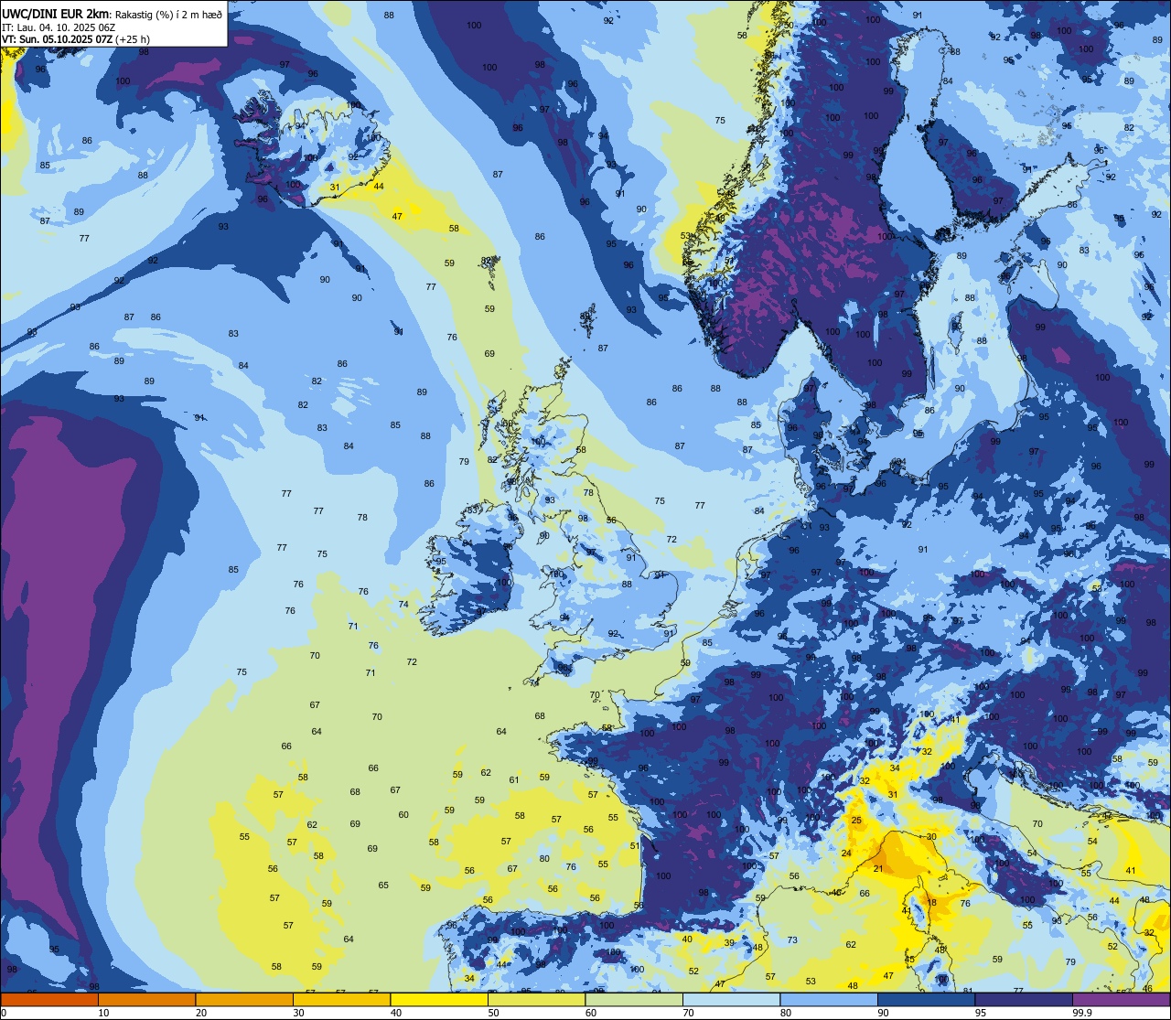Click the humidity value '73' on the map
Screen dimensions: 1171x1020
click(792, 940)
